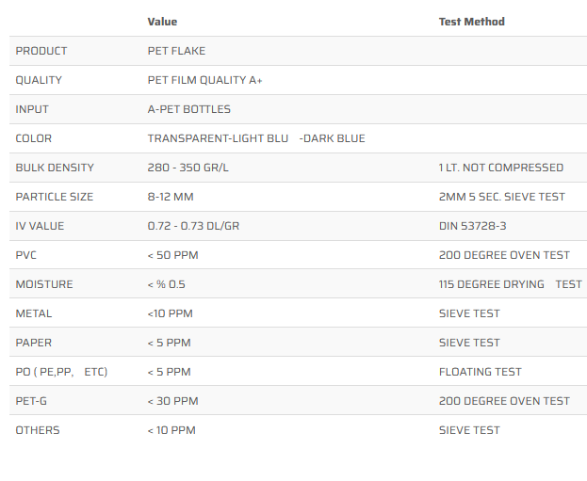Click the PET FLAKE value cell
Image resolution: width=587 pixels, height=481 pixels.
(176, 51)
